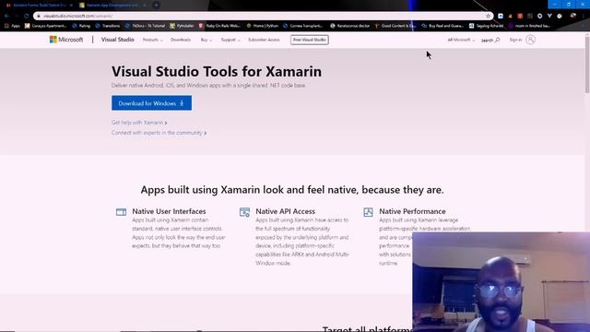Close the first browser tab

(x=71, y=6)
